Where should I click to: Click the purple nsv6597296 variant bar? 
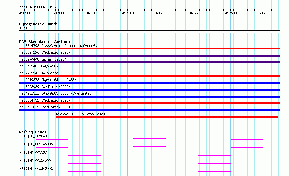pos(149,56)
